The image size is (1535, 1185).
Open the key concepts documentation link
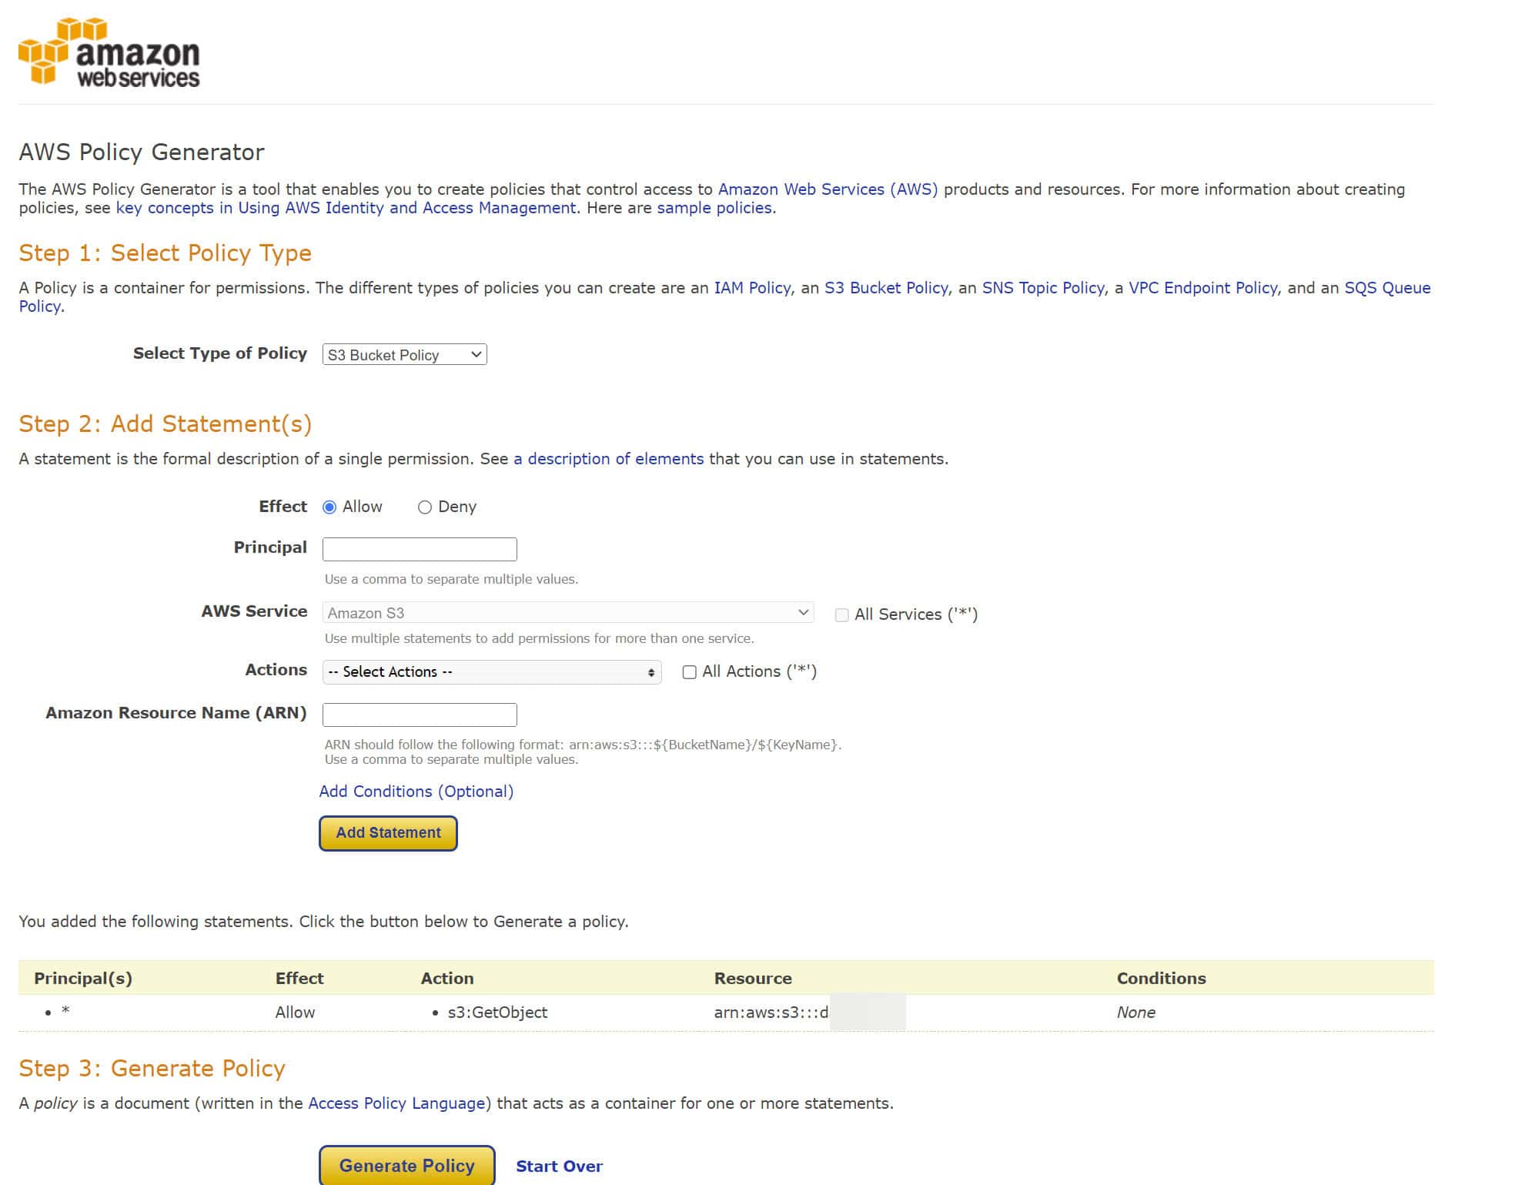(x=344, y=207)
